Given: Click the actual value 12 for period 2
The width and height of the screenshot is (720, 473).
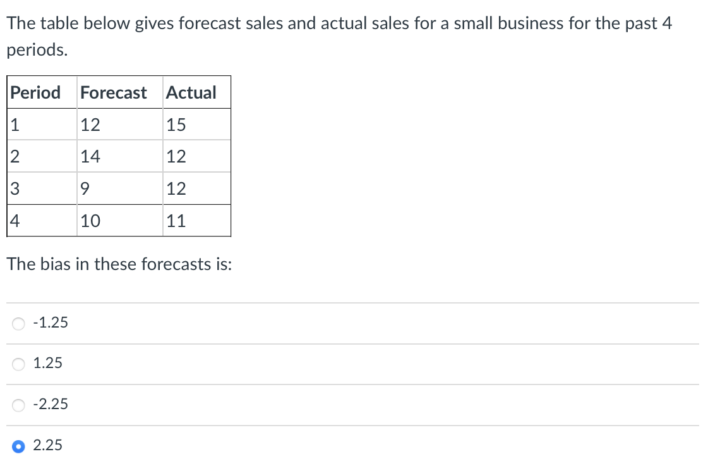Looking at the screenshot, I should (x=176, y=156).
